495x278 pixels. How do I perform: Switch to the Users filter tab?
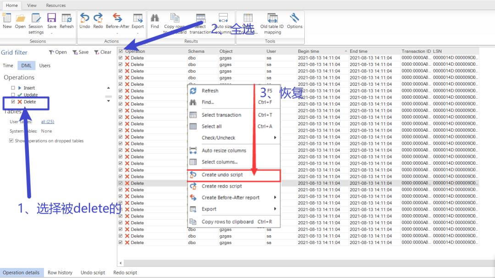pyautogui.click(x=44, y=65)
